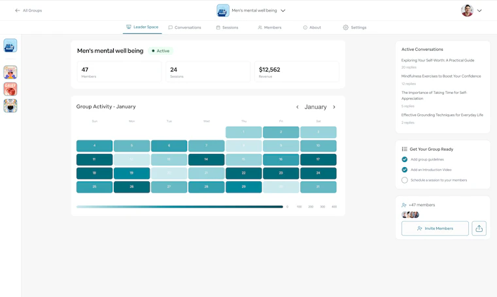The width and height of the screenshot is (497, 297).
Task: Click the +47 members people icon
Action: click(x=404, y=205)
